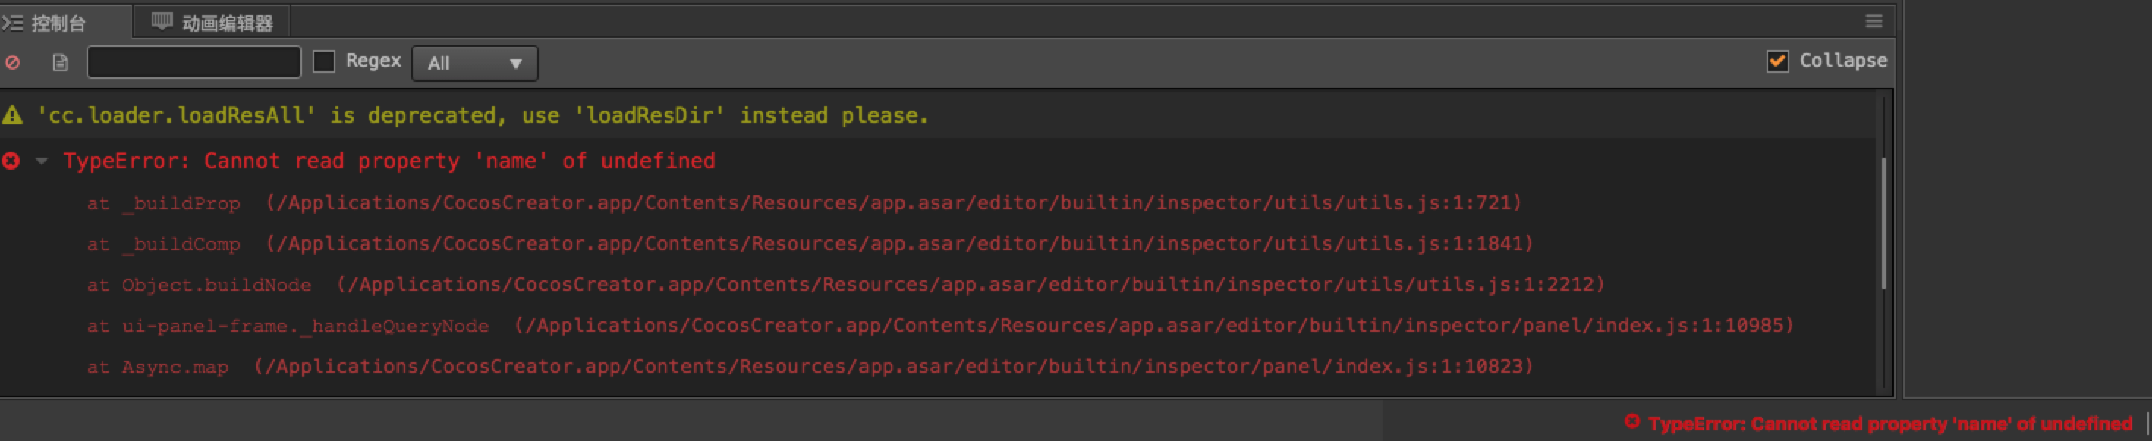Image resolution: width=2152 pixels, height=441 pixels.
Task: Click the Object.buildNode stack trace line
Action: click(845, 284)
